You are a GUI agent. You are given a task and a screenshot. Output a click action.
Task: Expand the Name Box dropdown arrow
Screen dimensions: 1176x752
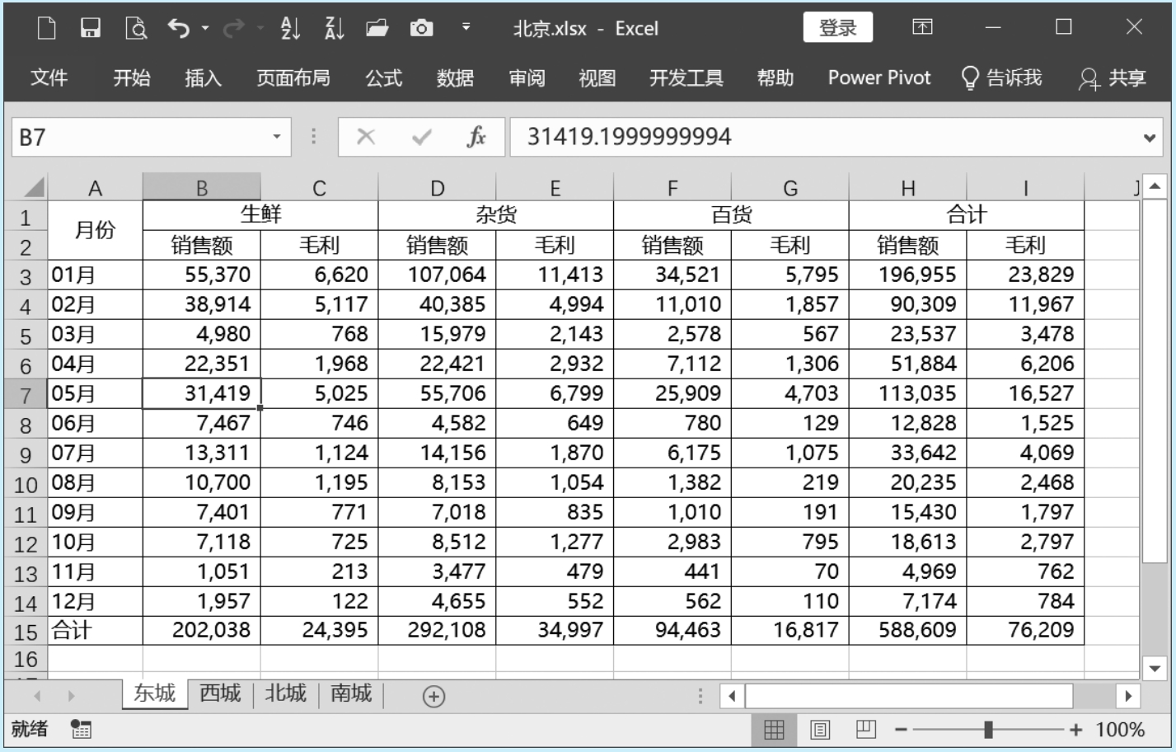(277, 137)
